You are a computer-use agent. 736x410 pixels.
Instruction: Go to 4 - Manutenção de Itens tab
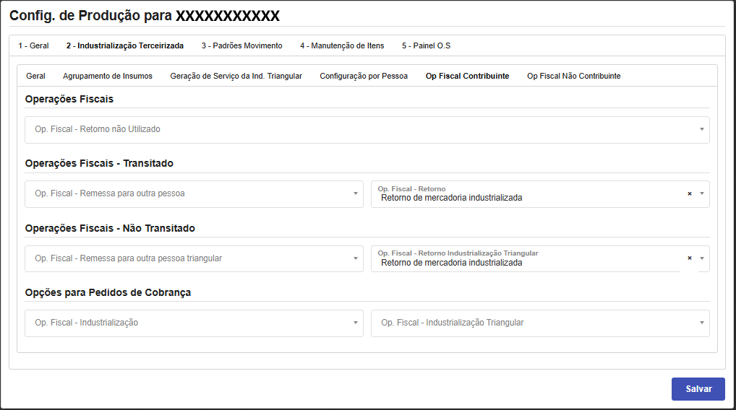point(342,45)
